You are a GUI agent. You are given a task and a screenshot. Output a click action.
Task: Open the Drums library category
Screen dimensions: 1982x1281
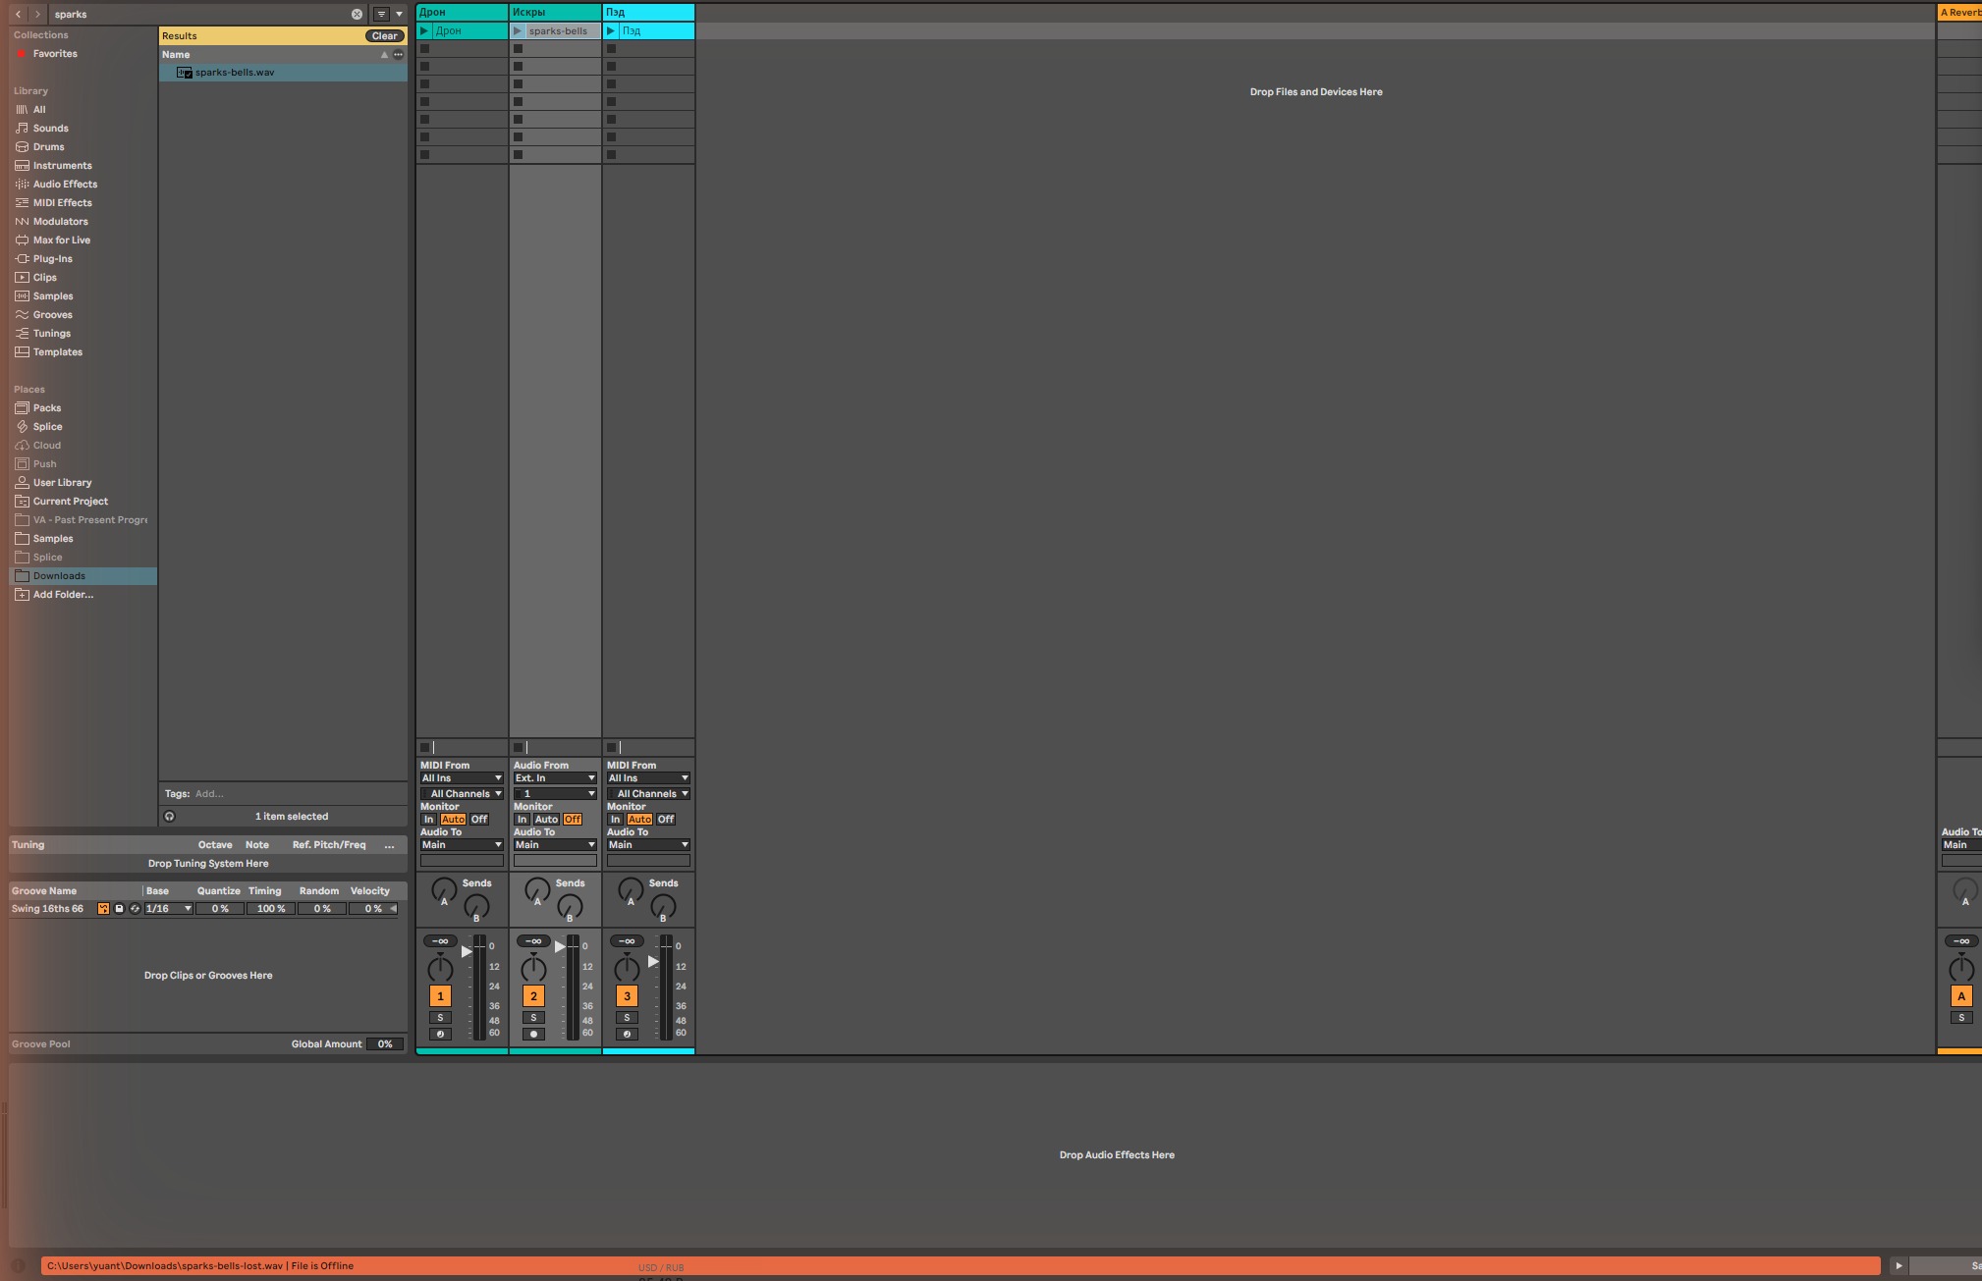(x=48, y=147)
